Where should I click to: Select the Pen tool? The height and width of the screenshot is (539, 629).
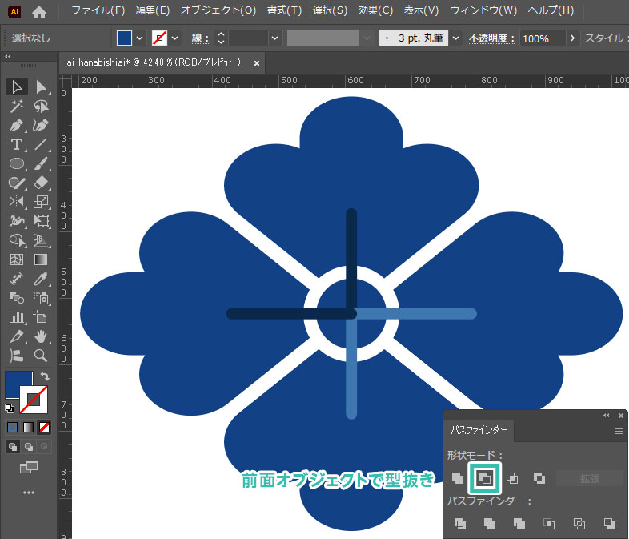pos(16,126)
